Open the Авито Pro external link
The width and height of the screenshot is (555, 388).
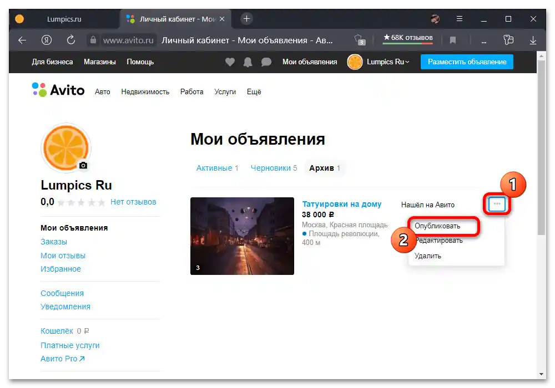62,359
